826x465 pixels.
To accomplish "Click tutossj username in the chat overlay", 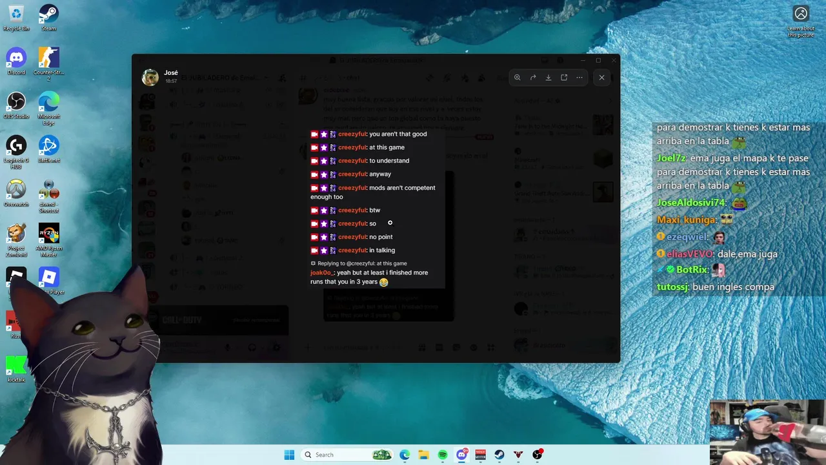I will (672, 287).
